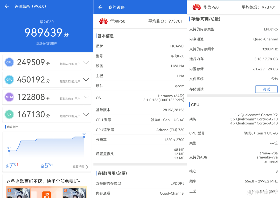Tap the CPU section header in right panel
The width and height of the screenshot is (280, 198).
[x=195, y=105]
